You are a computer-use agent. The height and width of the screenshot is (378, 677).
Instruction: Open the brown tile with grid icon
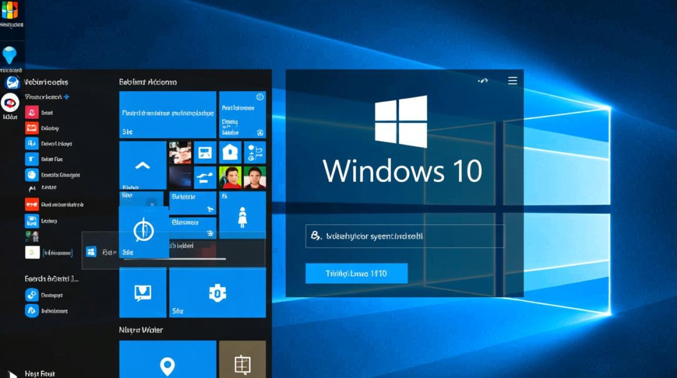pos(242,359)
